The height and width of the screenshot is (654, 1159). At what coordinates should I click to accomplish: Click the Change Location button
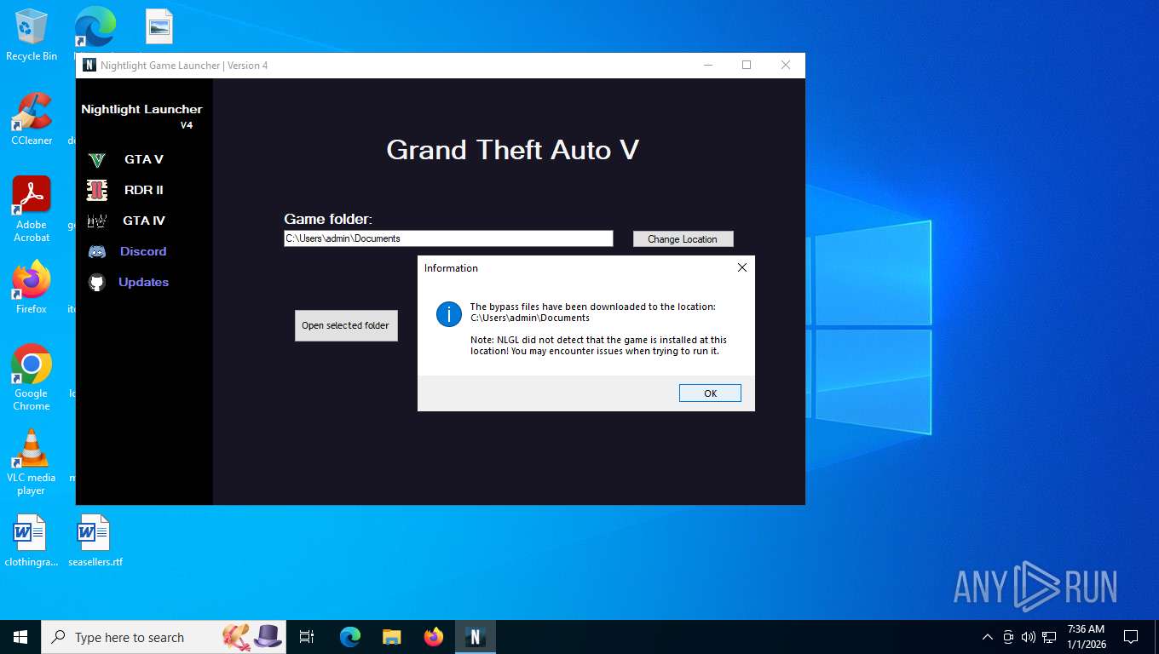tap(683, 238)
